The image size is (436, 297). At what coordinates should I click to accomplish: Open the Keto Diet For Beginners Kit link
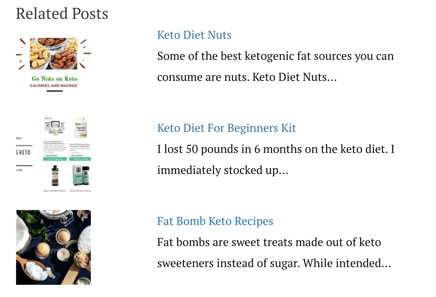pos(227,128)
